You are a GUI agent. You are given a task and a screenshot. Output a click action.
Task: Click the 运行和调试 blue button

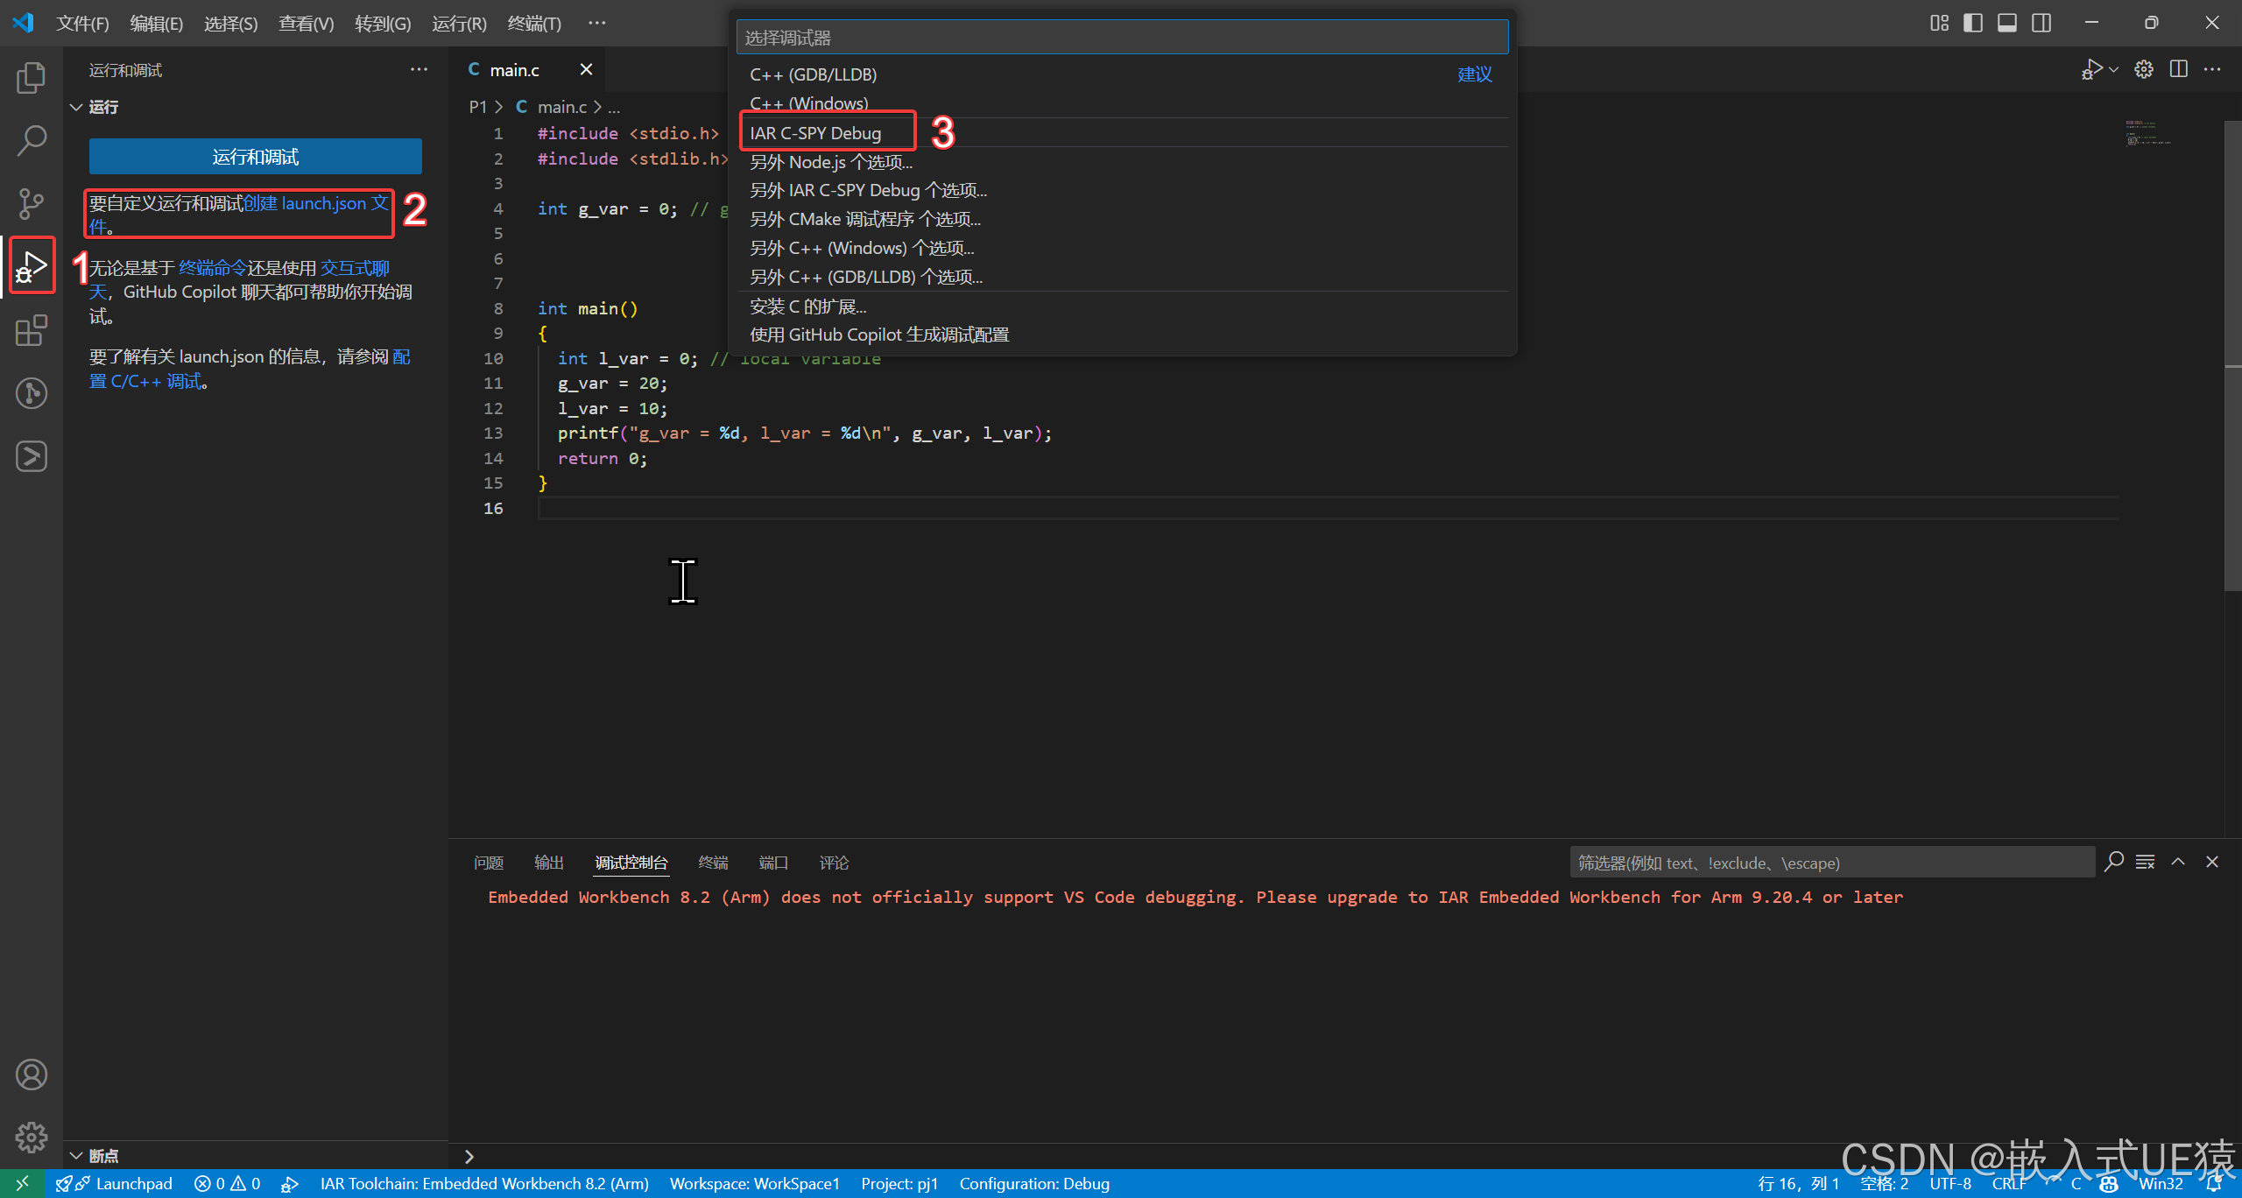tap(255, 157)
